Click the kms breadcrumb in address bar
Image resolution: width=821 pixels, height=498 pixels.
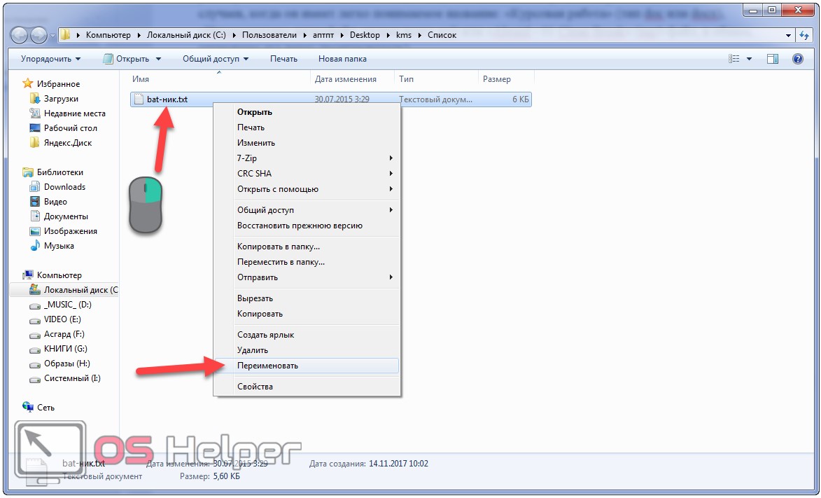coord(404,35)
